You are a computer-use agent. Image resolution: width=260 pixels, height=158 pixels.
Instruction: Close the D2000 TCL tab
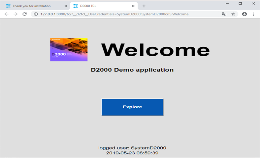tap(133, 6)
